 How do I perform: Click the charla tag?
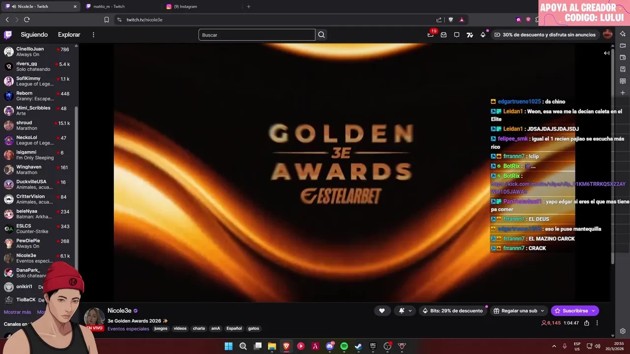point(199,328)
